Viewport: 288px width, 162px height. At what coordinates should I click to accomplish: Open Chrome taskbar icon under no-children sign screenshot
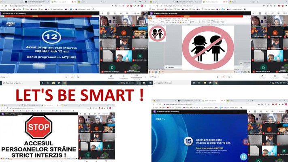point(215,83)
